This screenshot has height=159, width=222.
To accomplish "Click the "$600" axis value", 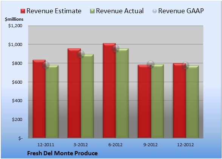I will click(17, 82).
